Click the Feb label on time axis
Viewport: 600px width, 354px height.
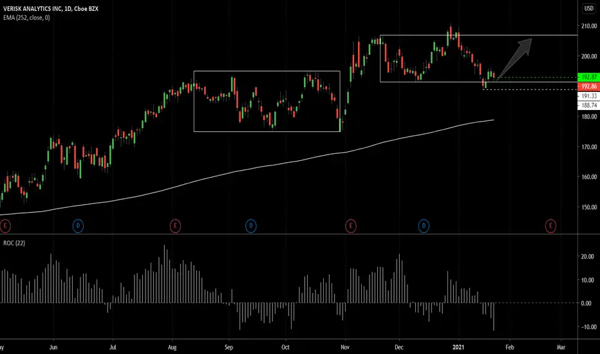tap(509, 348)
